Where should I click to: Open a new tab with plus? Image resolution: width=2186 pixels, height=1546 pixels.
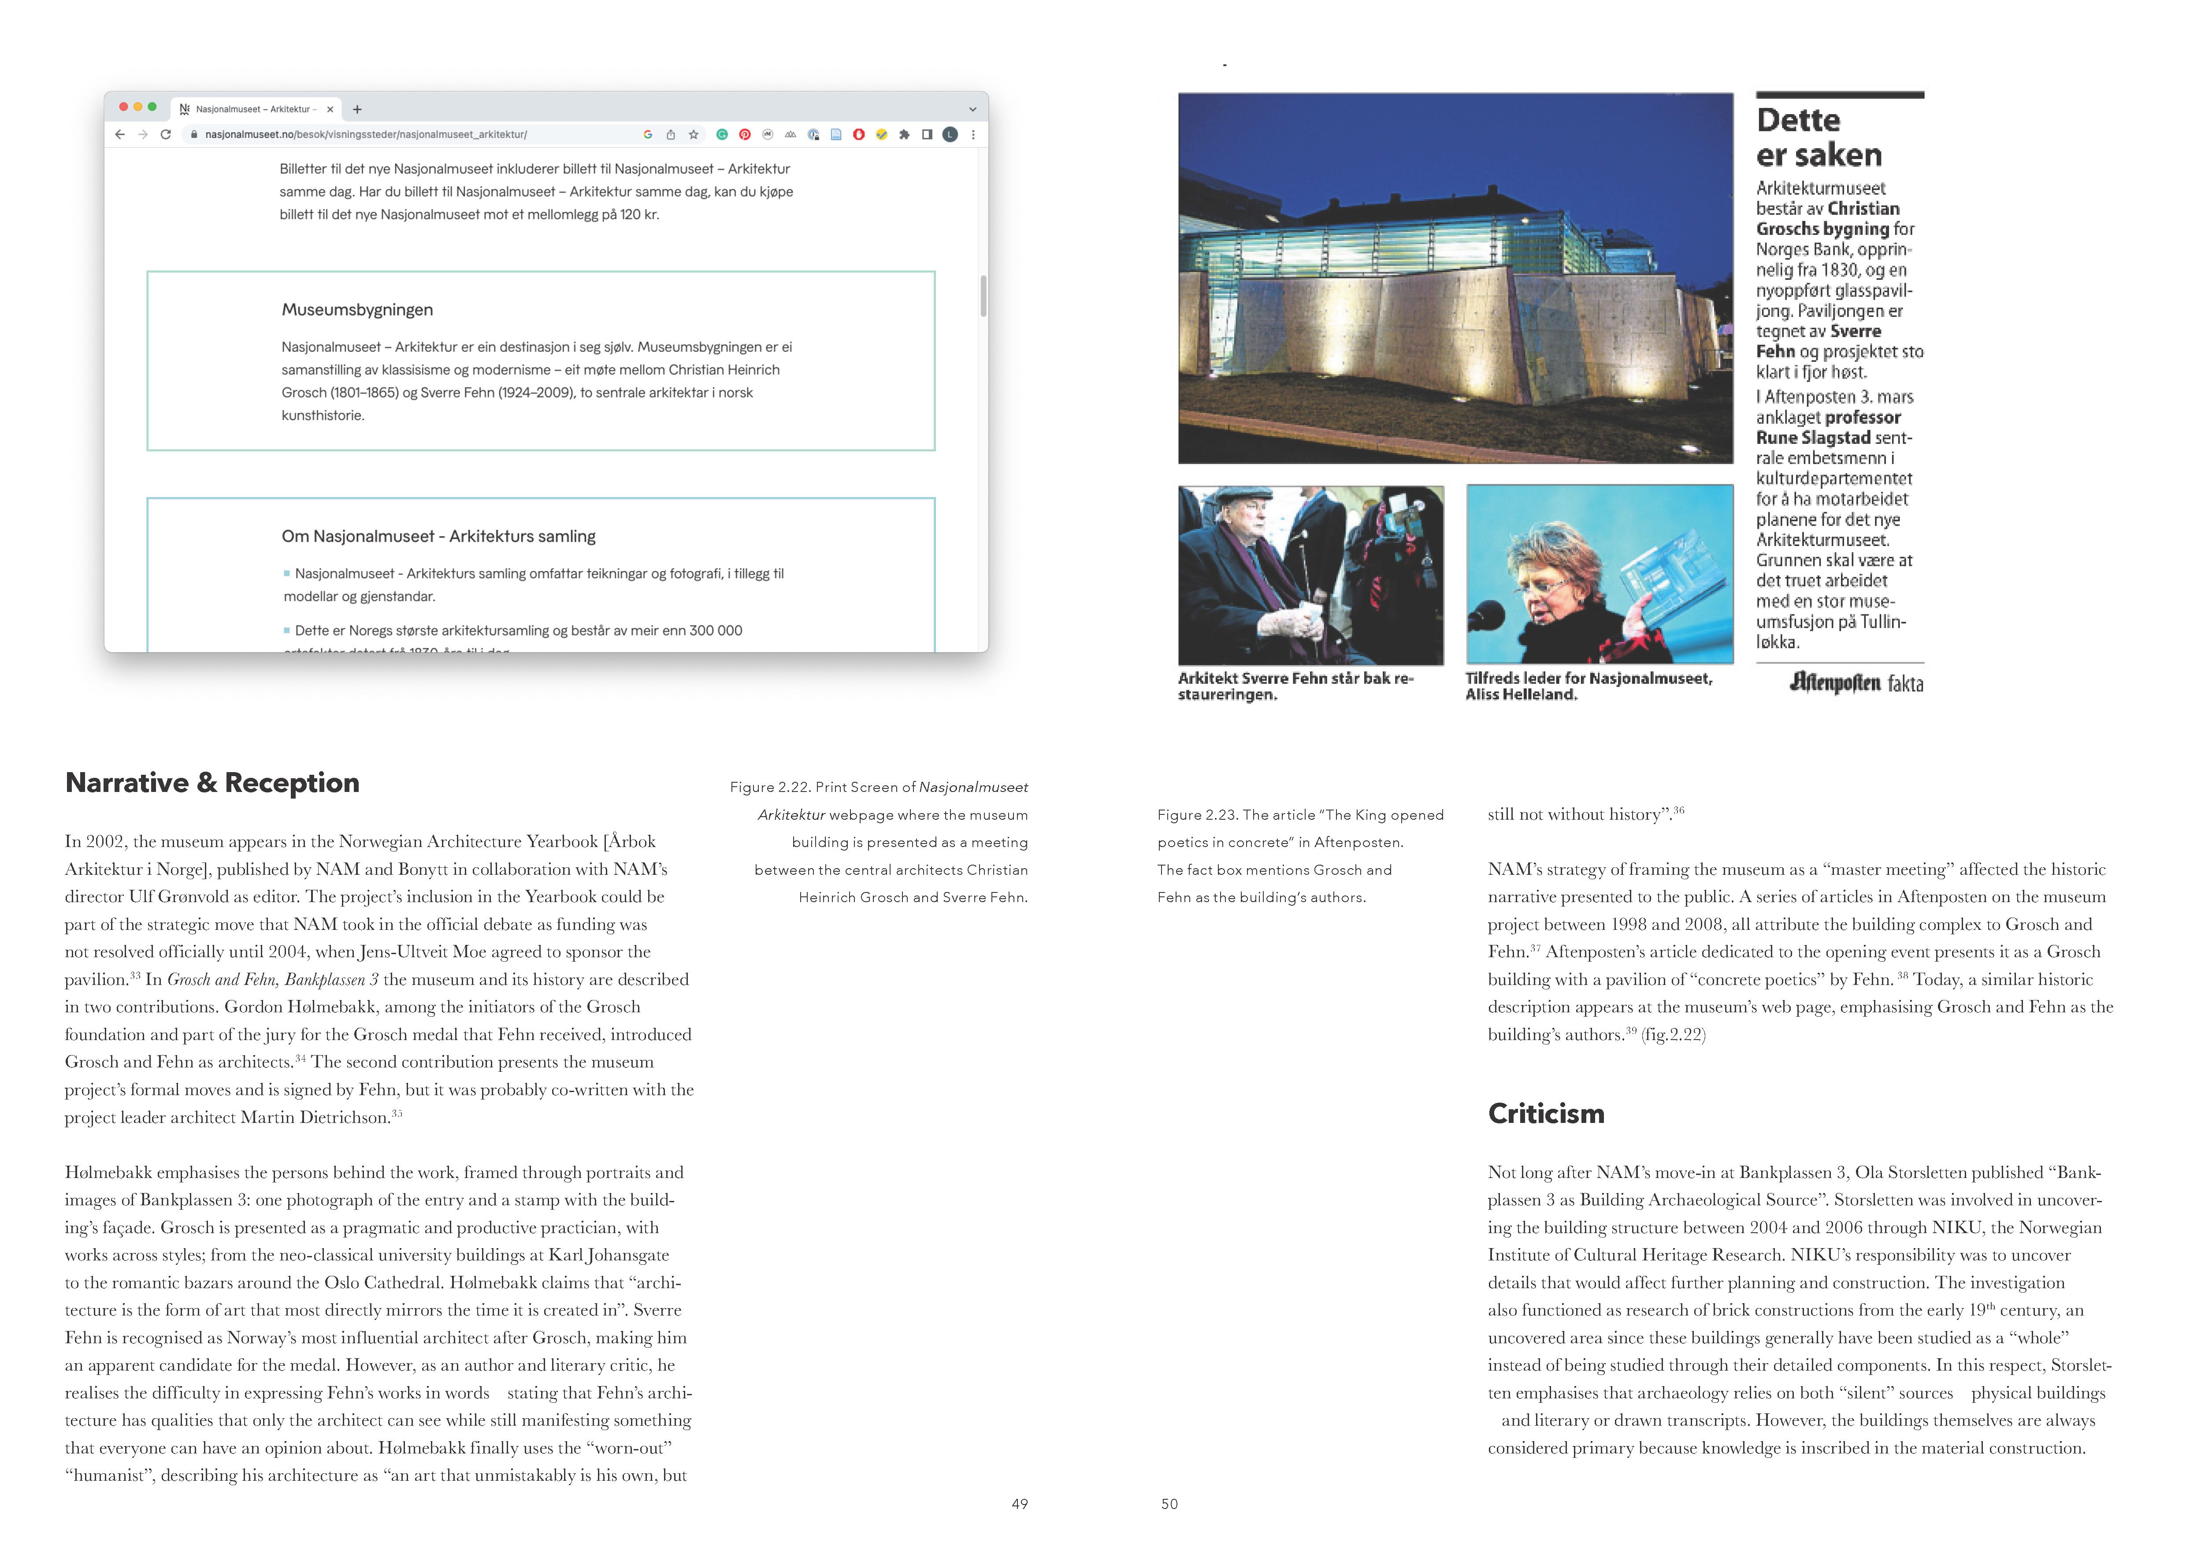(357, 109)
